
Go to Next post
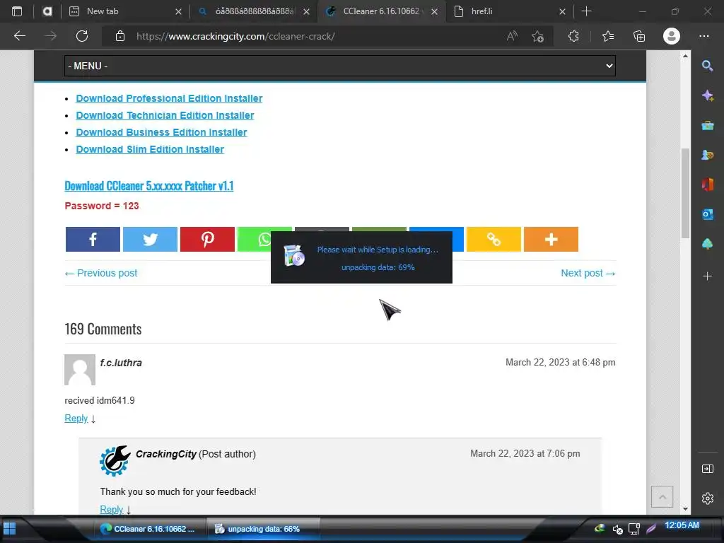tap(588, 273)
